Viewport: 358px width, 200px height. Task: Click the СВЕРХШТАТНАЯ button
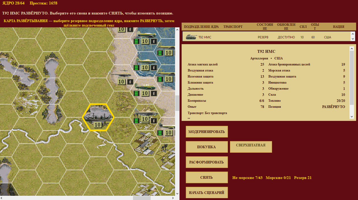(x=251, y=147)
